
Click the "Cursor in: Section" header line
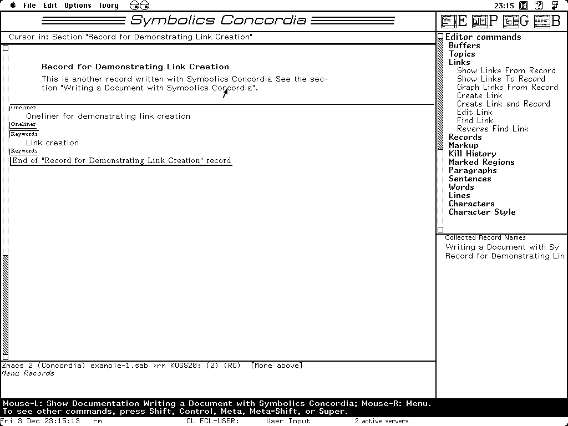click(x=130, y=37)
